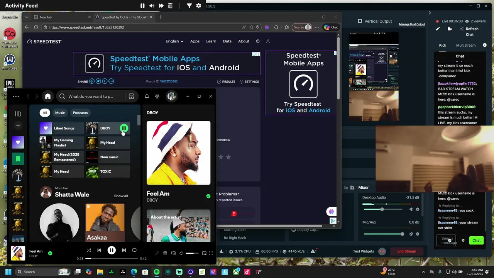Screen dimensions: 494x278
Task: Go to Spotify Home icon
Action: (48, 96)
